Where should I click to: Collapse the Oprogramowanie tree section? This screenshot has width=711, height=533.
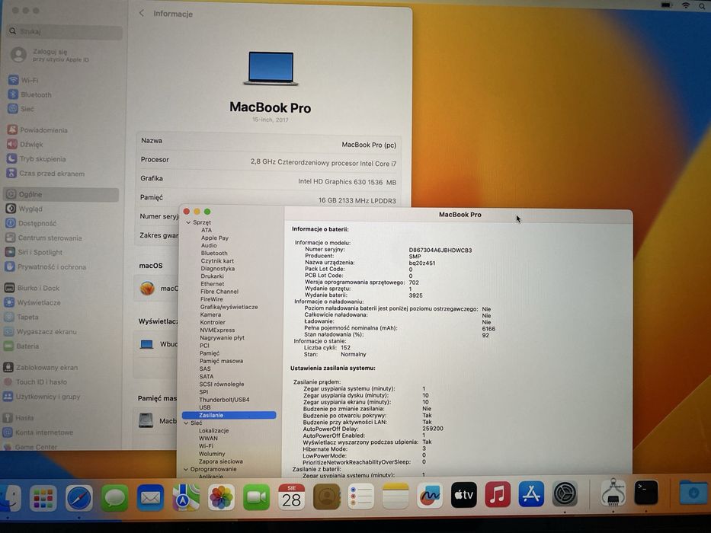pyautogui.click(x=186, y=469)
